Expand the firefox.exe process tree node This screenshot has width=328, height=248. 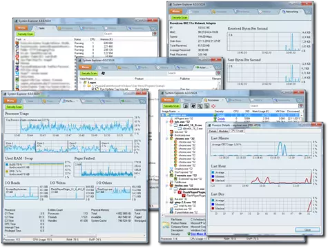tap(167, 185)
